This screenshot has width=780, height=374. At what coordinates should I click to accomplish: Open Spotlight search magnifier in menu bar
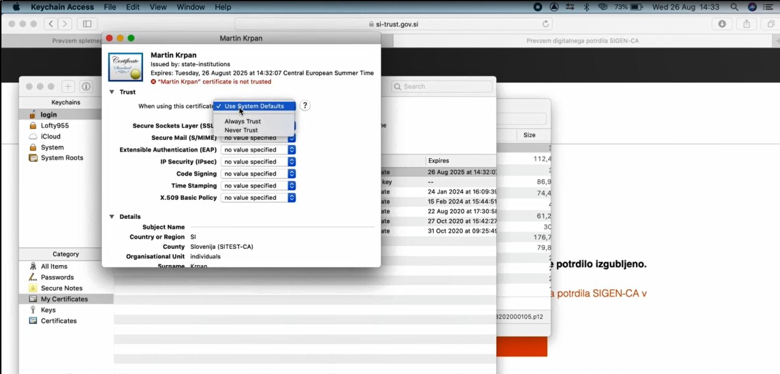pos(734,7)
